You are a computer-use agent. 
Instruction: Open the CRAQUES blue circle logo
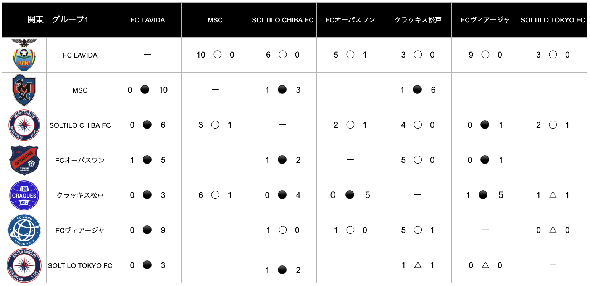(24, 195)
